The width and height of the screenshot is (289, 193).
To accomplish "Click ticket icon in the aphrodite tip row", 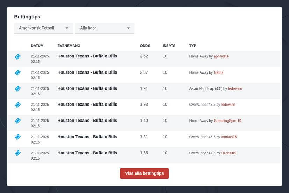I will tap(17, 56).
